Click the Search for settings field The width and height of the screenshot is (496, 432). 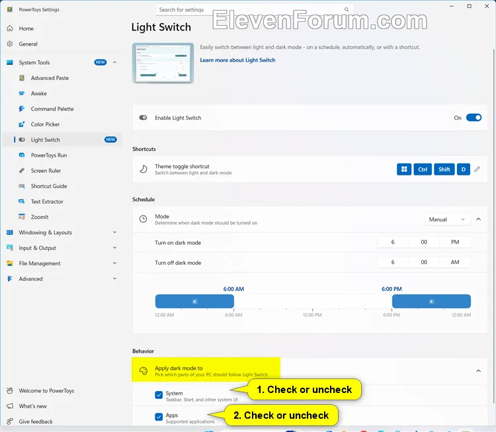(254, 10)
